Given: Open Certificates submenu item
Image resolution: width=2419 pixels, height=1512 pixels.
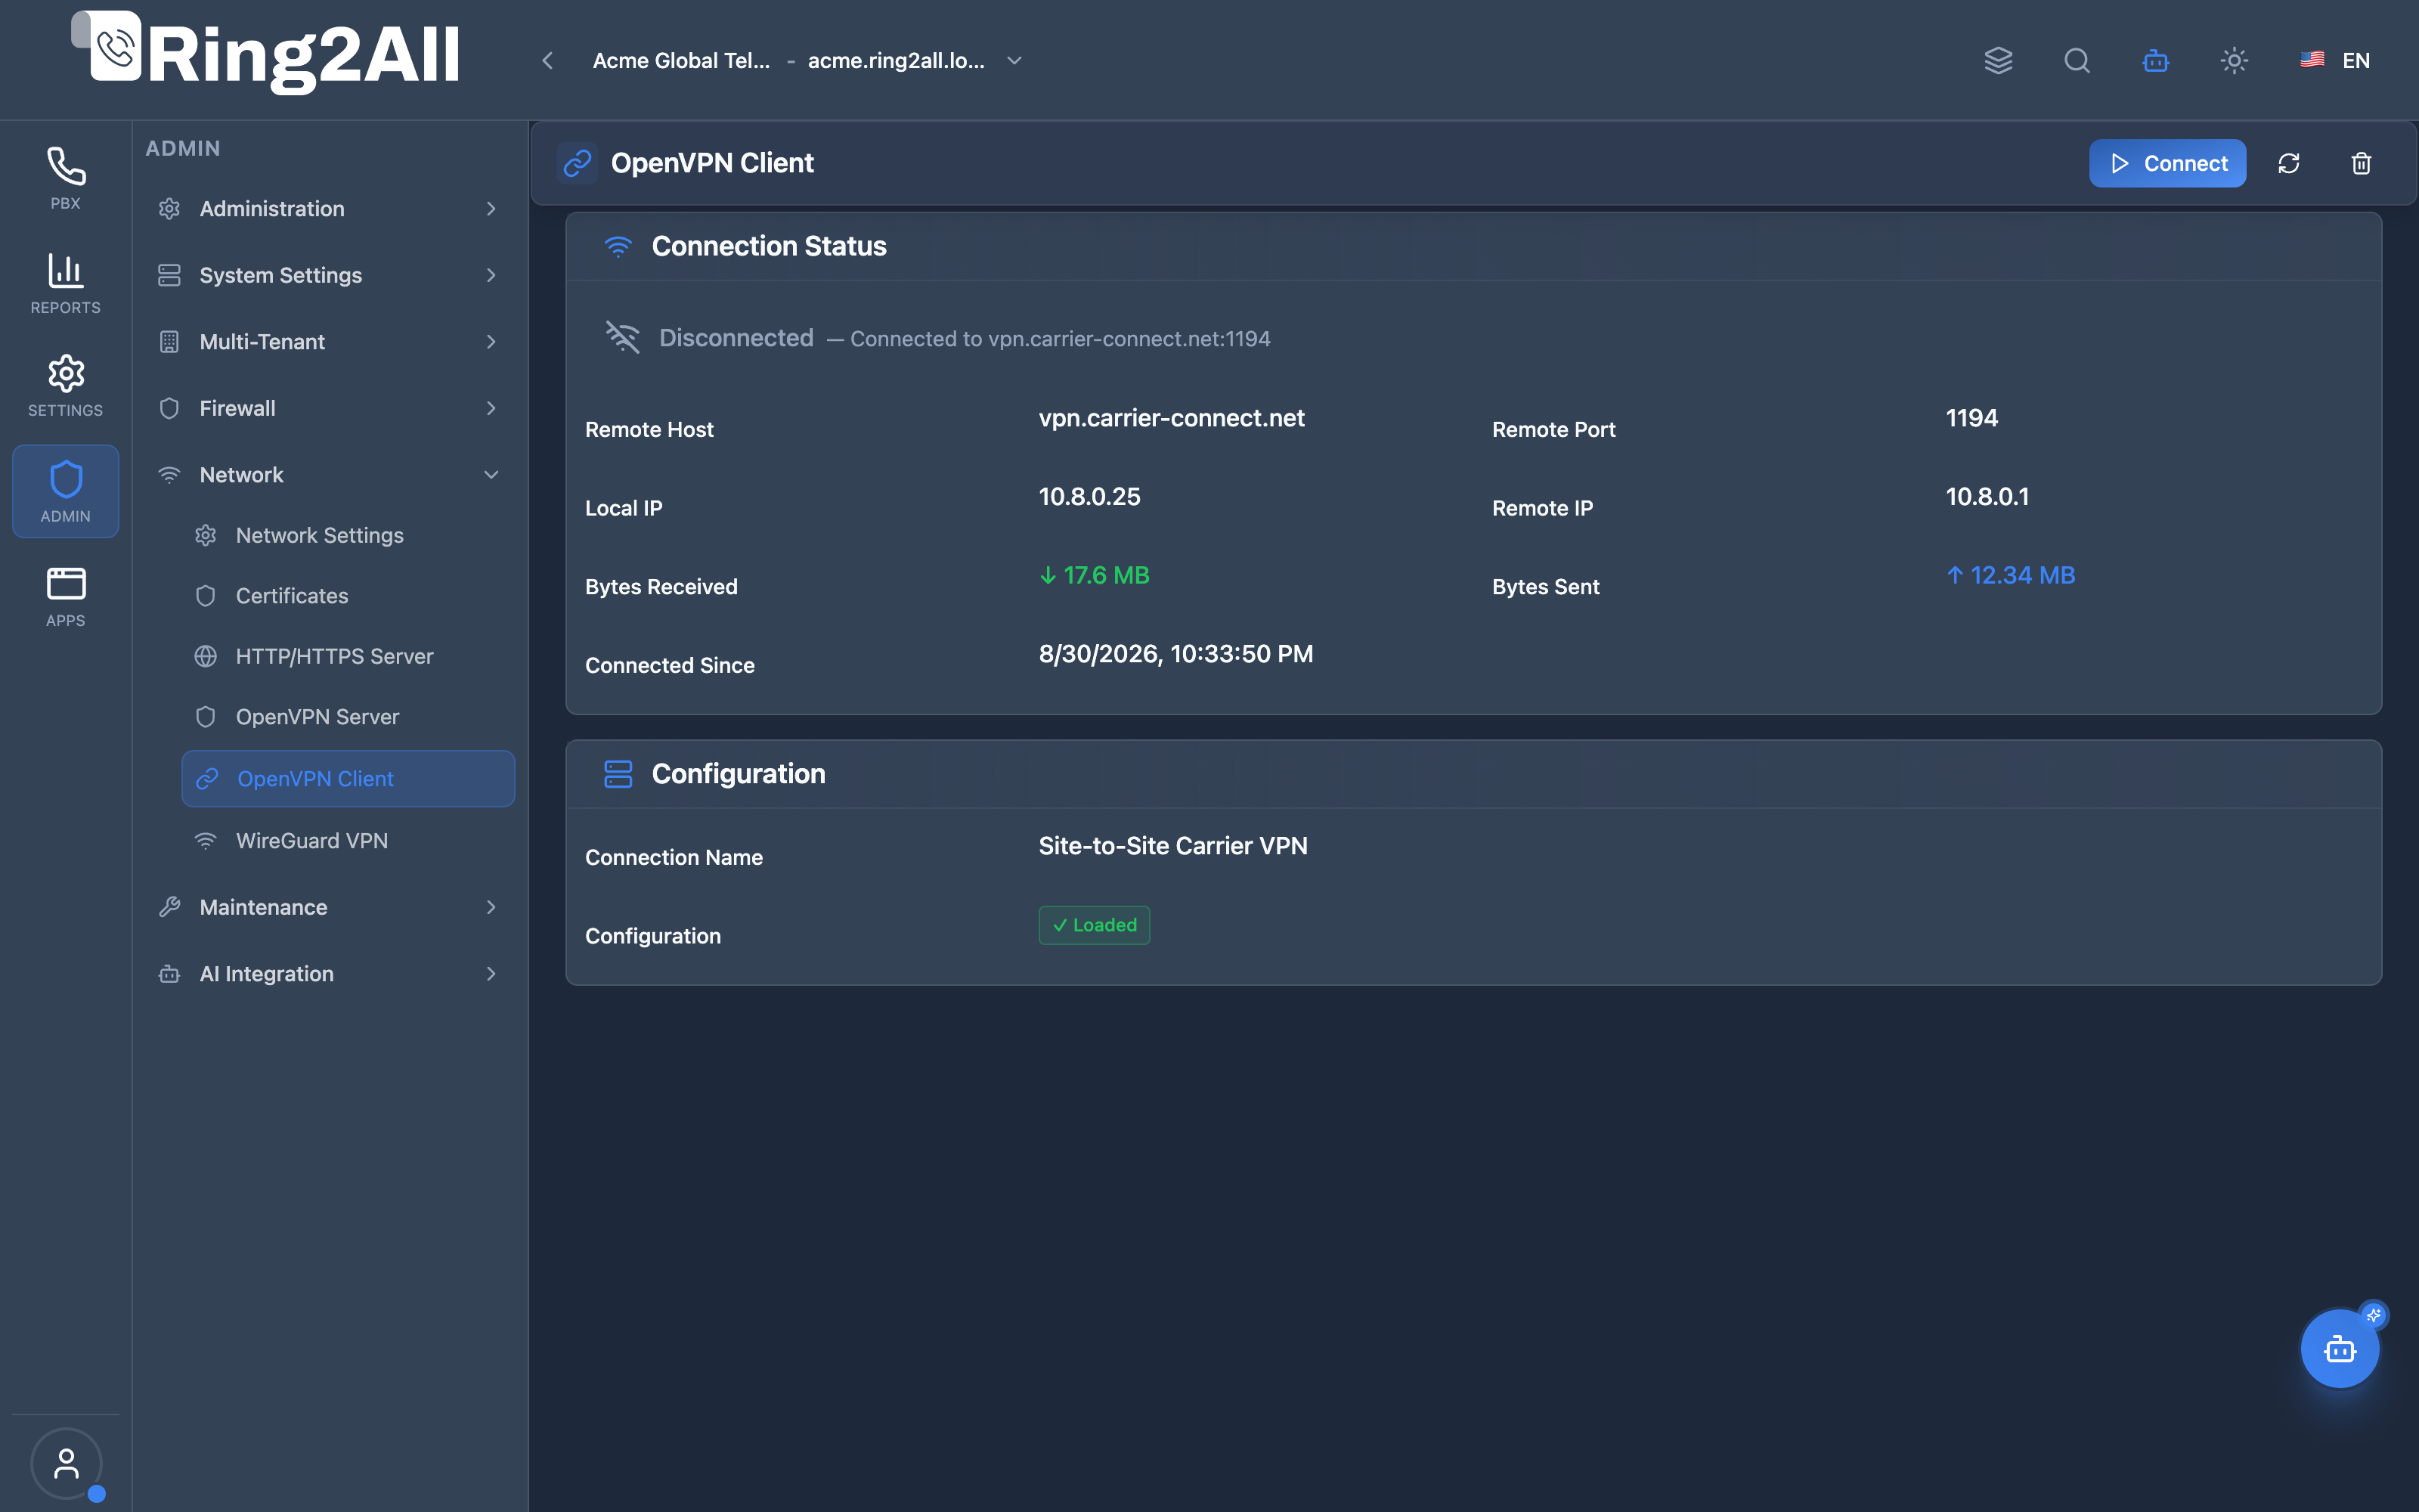Looking at the screenshot, I should 348,596.
